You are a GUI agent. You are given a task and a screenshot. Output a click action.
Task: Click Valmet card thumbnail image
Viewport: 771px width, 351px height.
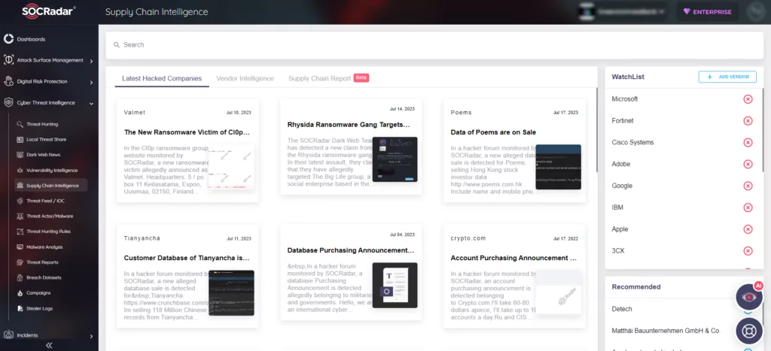coord(231,167)
